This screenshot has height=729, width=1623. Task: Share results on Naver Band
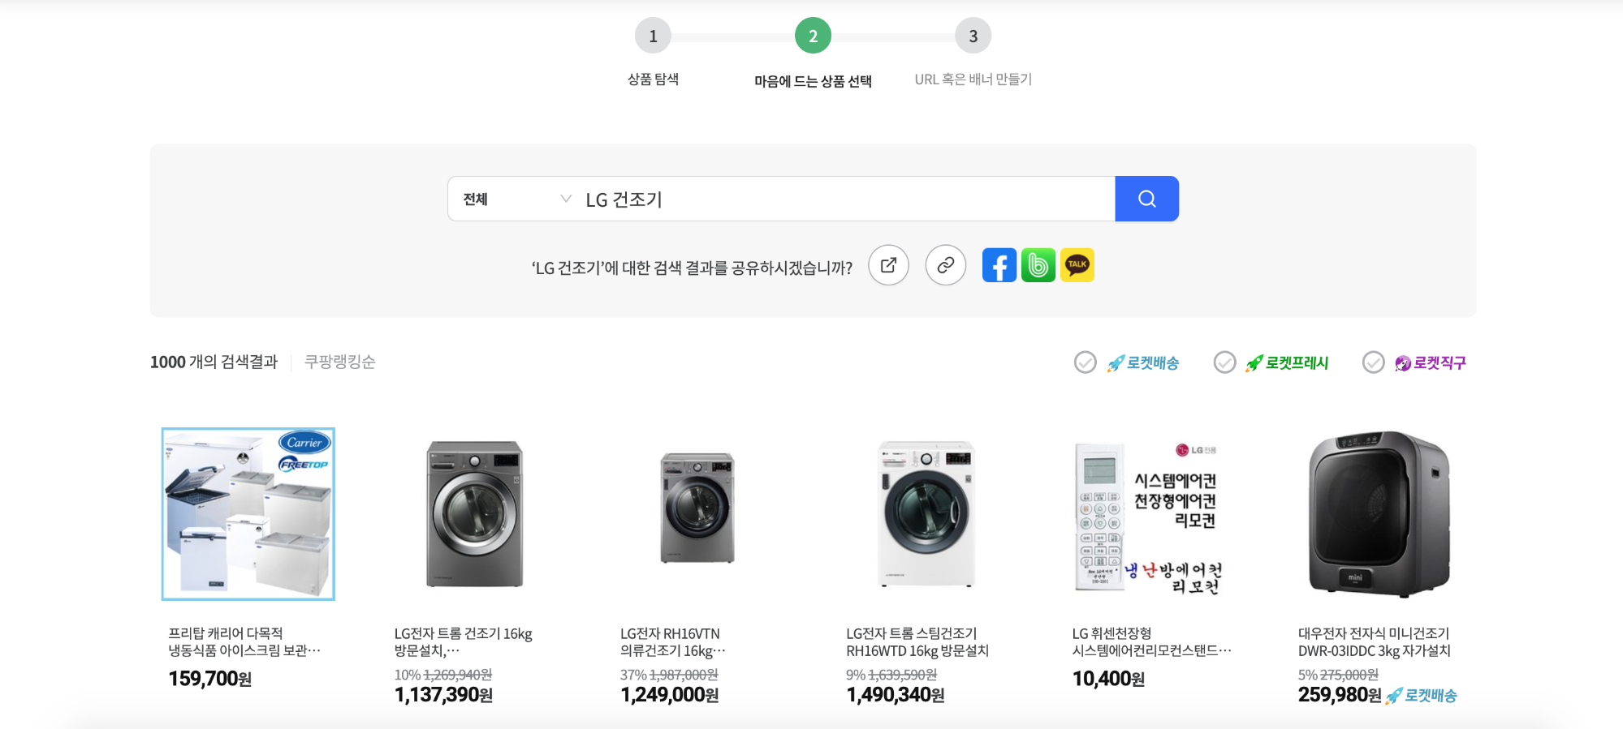click(1038, 265)
